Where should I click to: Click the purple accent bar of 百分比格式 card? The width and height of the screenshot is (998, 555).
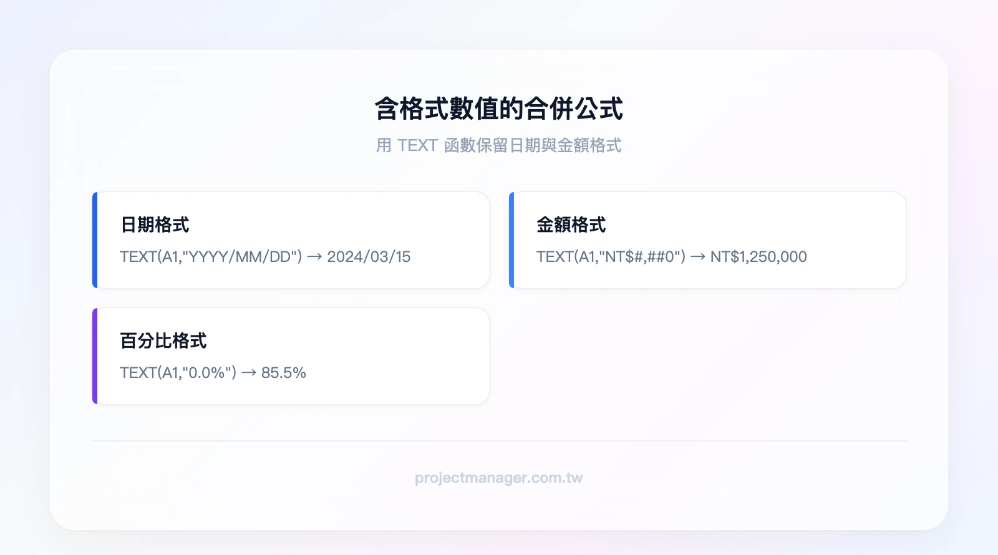(95, 356)
